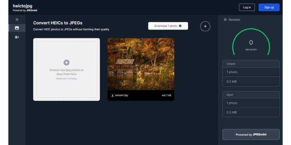This screenshot has width=291, height=145.
Task: Click the 1 photo row under Output
Action: (x=251, y=72)
